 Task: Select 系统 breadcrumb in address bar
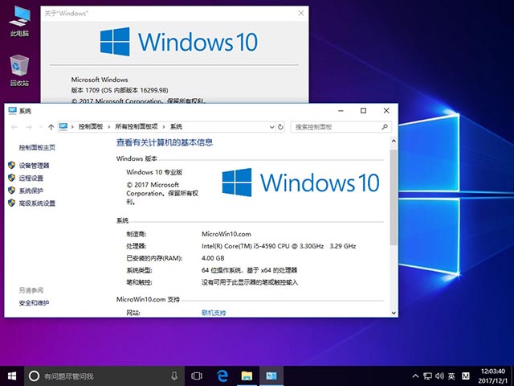(x=176, y=127)
